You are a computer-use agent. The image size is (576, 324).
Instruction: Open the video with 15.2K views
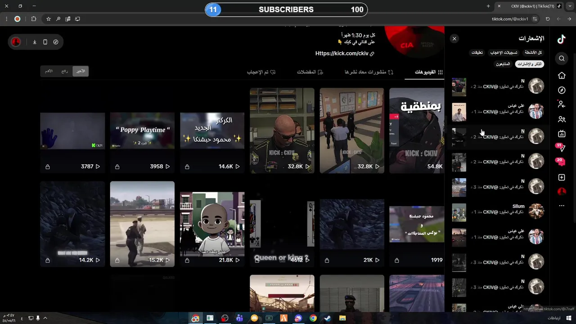point(142,224)
